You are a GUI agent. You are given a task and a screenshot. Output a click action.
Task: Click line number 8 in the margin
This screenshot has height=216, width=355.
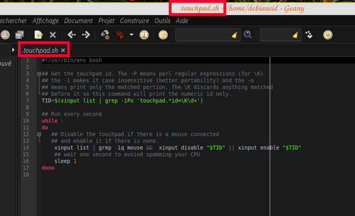coord(27,107)
